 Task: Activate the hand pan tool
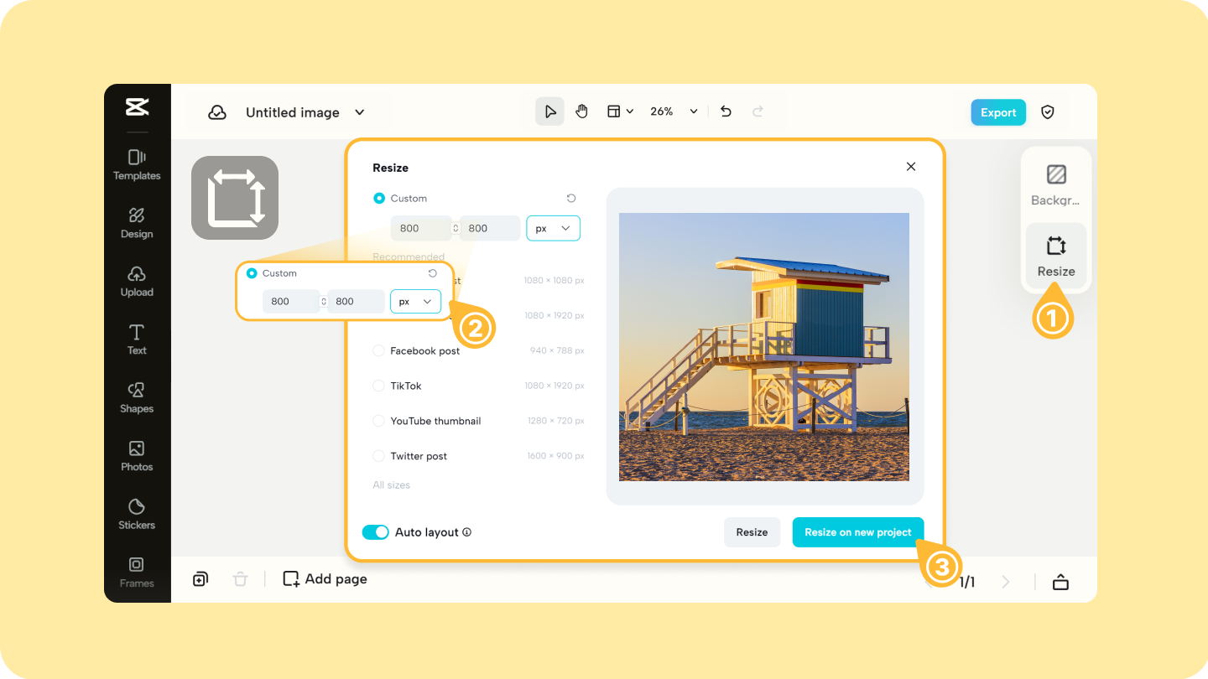coord(582,111)
